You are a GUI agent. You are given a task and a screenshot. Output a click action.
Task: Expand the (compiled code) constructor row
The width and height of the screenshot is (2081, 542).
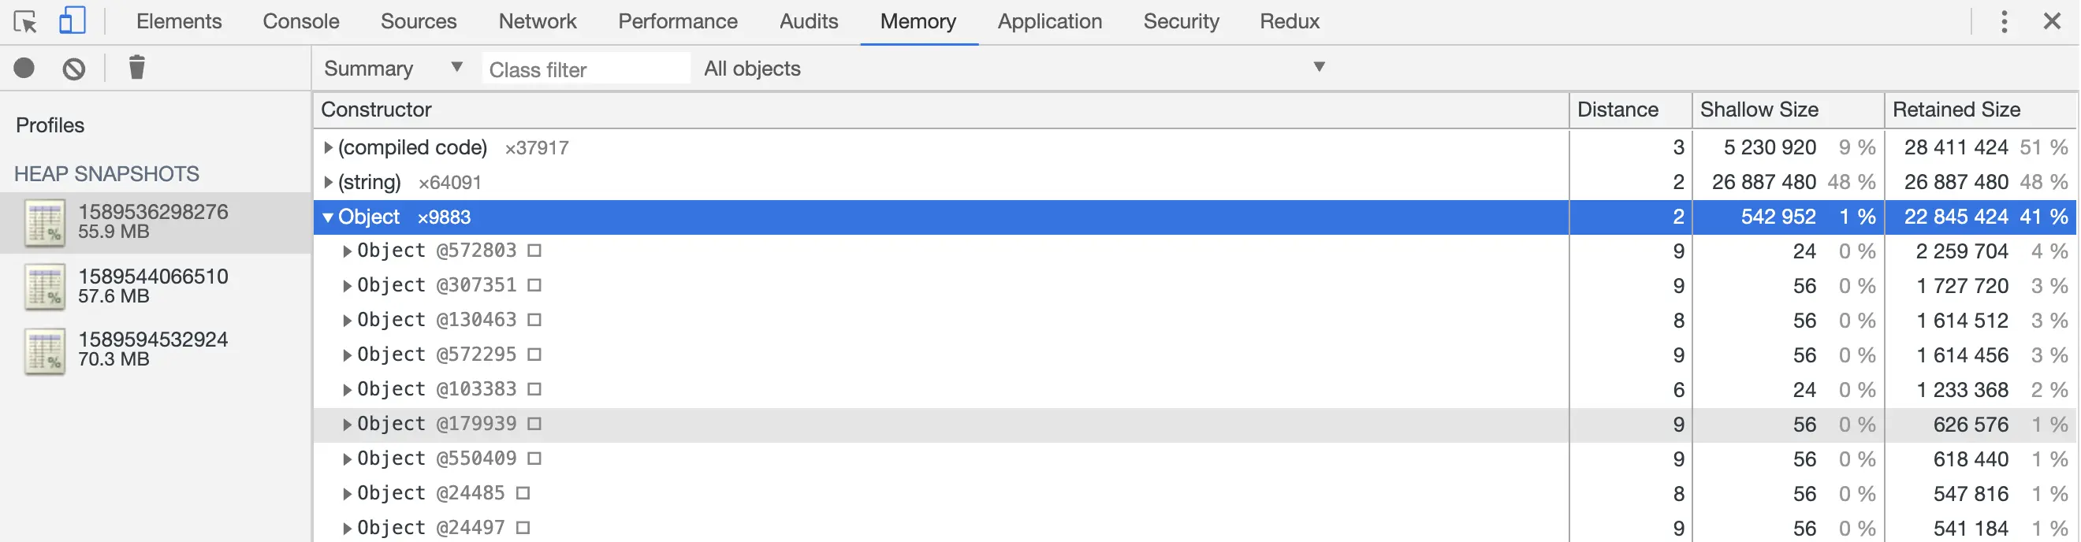pyautogui.click(x=328, y=148)
